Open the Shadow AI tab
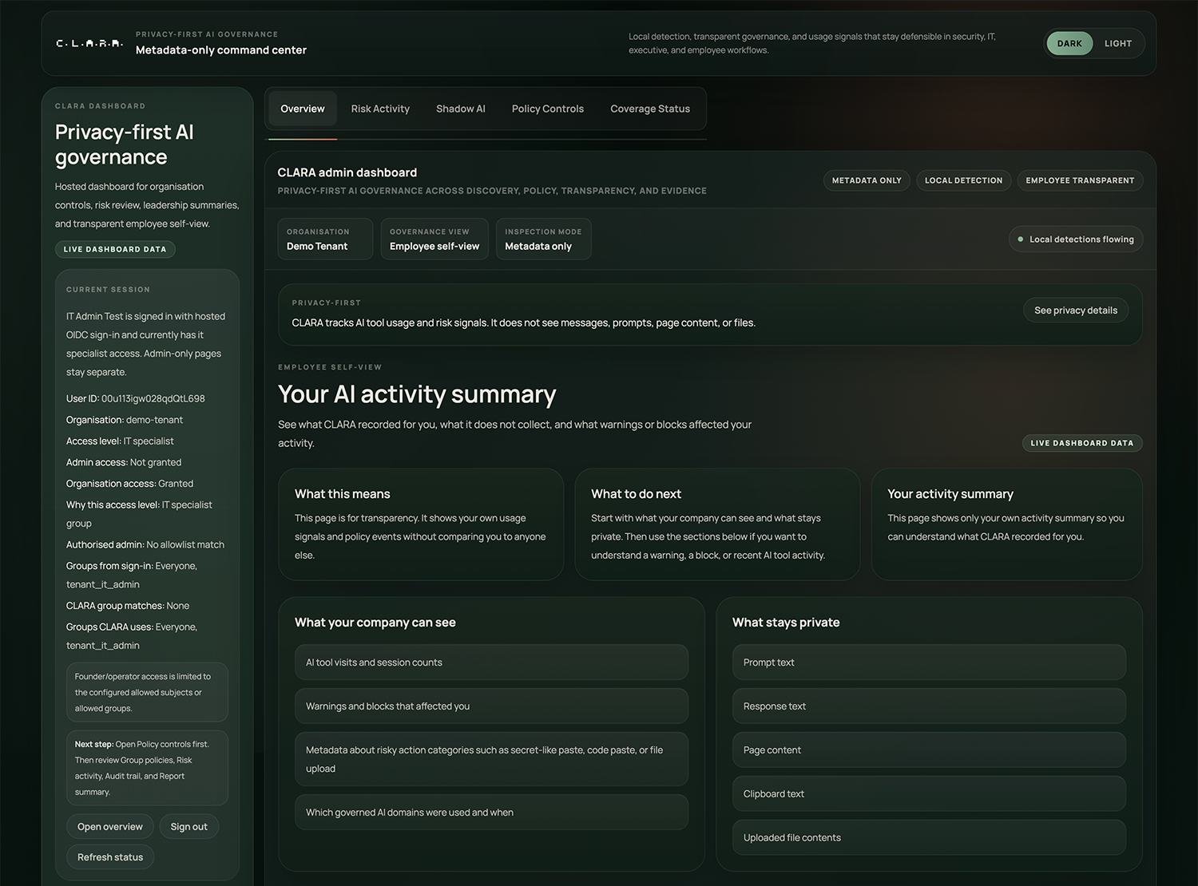The image size is (1198, 886). tap(461, 109)
